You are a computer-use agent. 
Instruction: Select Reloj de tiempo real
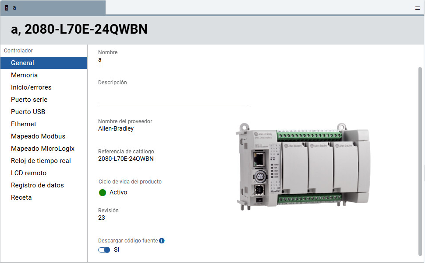(x=41, y=161)
